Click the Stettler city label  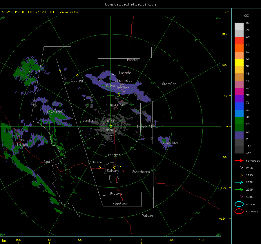point(169,84)
